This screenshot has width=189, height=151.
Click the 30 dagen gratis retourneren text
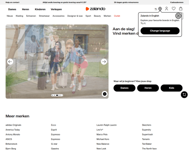126,2
